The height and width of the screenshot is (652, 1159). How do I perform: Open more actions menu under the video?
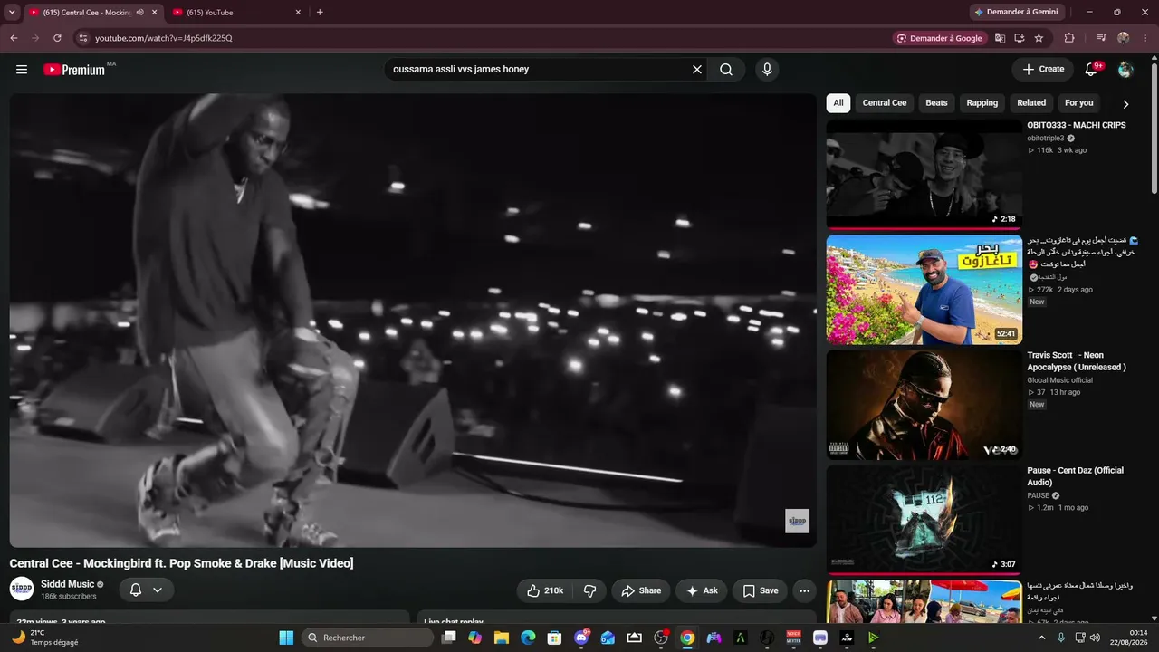(x=804, y=590)
